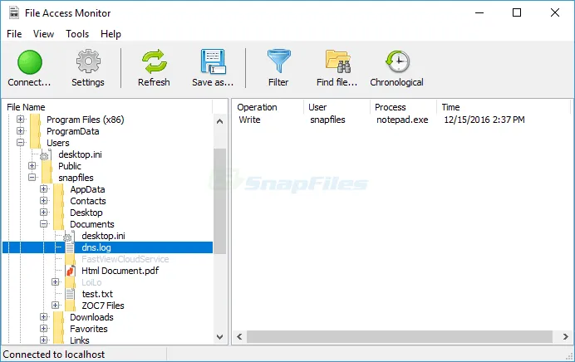Click the Program Files (x86) folder icon

point(35,120)
